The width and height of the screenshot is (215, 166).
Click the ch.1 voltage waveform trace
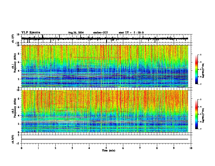pos(105,39)
